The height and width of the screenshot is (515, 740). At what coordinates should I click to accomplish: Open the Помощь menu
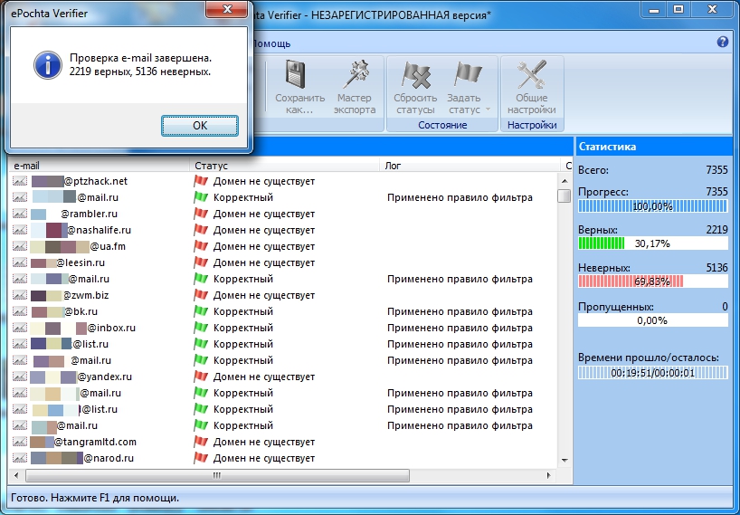point(270,43)
